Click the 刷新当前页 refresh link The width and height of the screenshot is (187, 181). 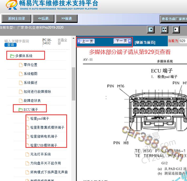point(145,42)
